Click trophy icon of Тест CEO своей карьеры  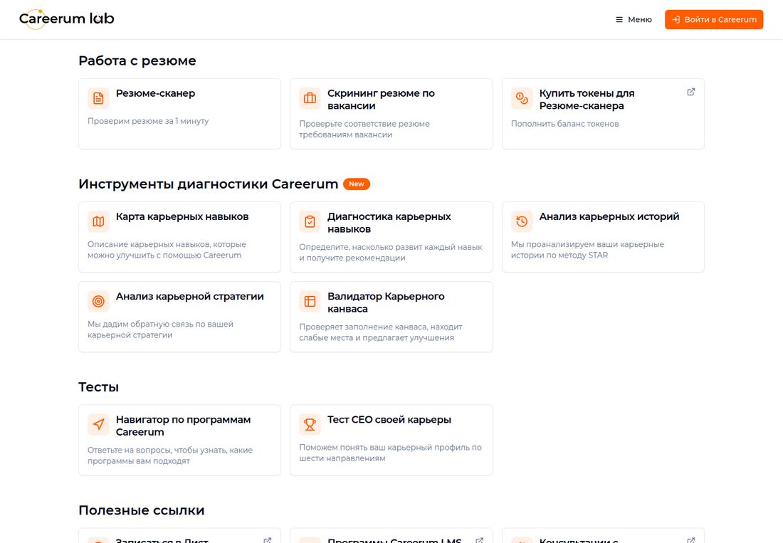point(310,425)
